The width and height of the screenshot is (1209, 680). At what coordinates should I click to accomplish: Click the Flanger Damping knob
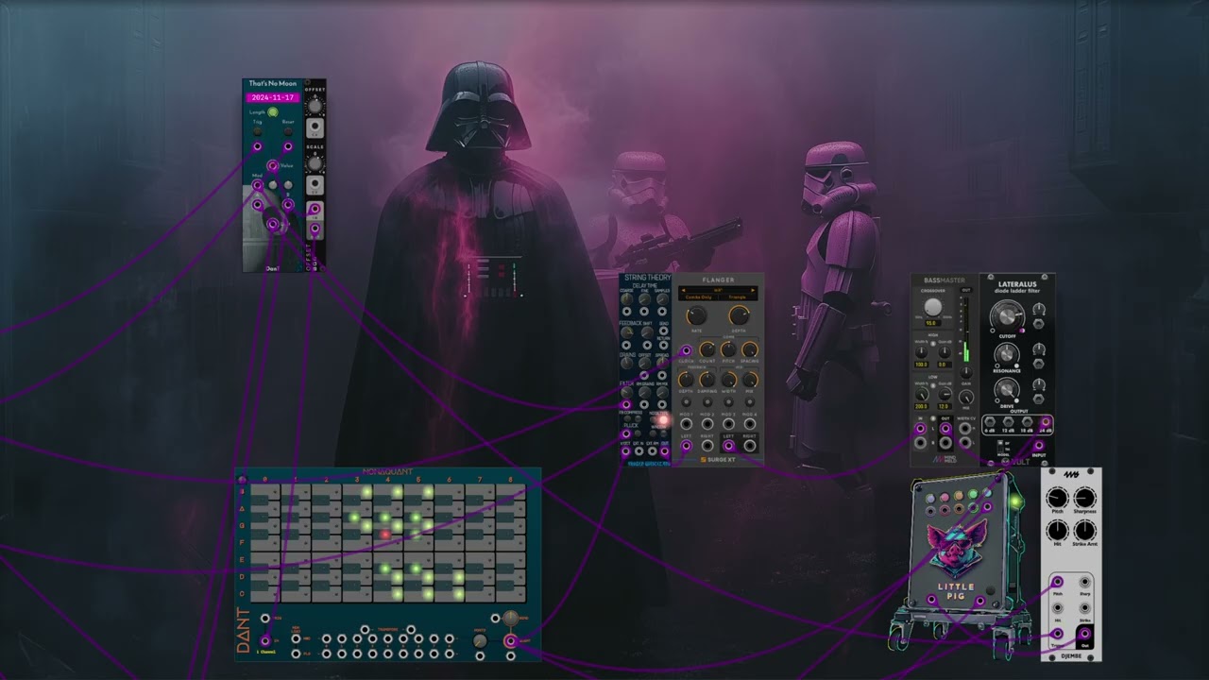(x=707, y=380)
